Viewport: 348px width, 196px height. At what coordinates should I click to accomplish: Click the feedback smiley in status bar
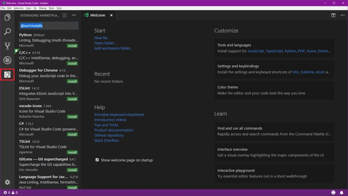[334, 193]
